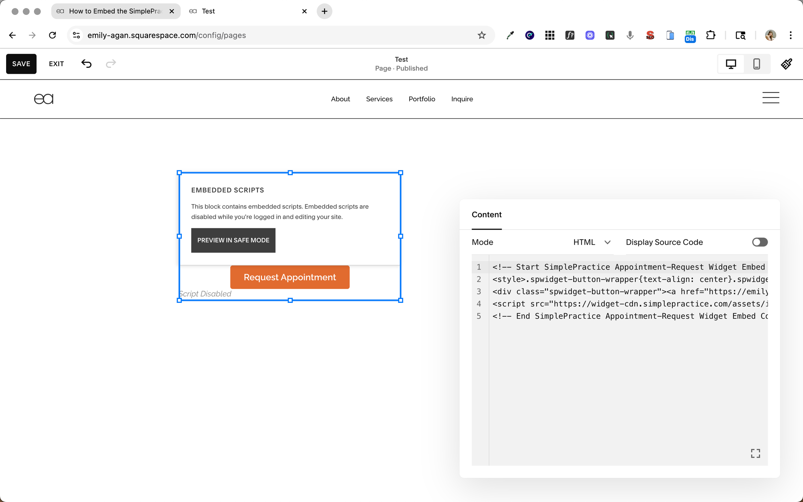The width and height of the screenshot is (803, 502).
Task: Select the Content tab
Action: coord(486,215)
